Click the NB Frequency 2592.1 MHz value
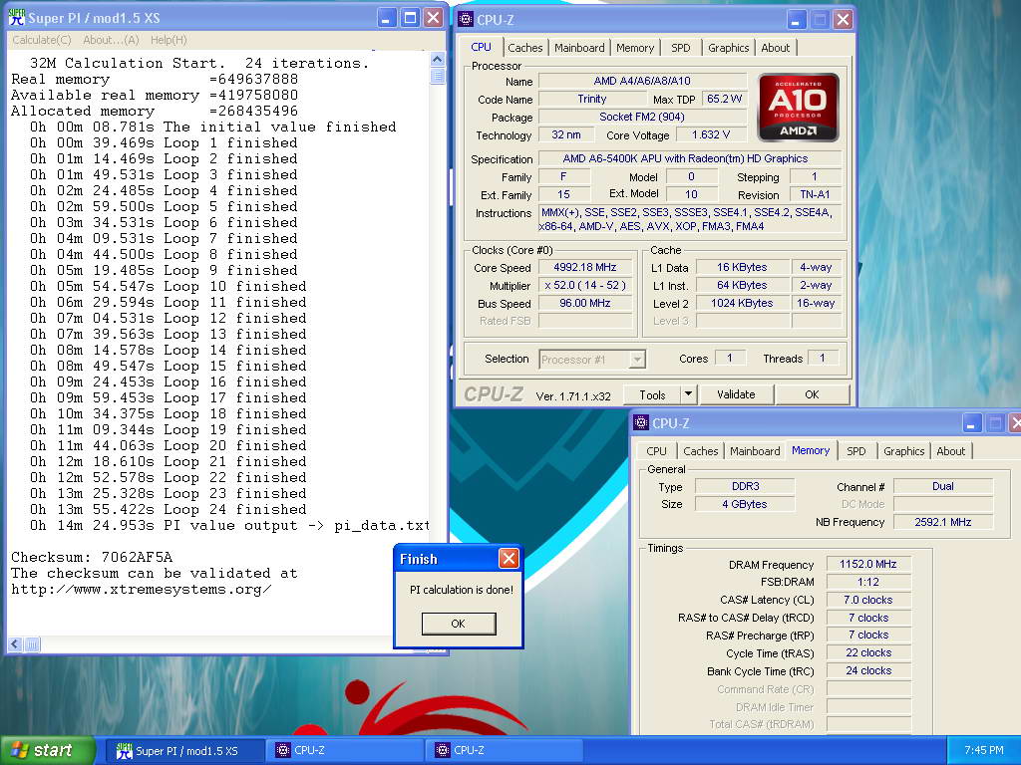 (943, 522)
